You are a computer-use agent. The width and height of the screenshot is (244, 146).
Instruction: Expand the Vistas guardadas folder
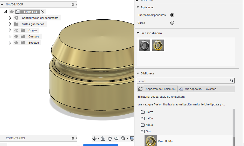tap(10, 24)
